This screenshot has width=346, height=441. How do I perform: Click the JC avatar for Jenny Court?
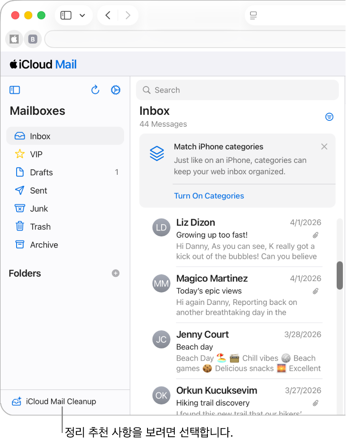click(162, 339)
